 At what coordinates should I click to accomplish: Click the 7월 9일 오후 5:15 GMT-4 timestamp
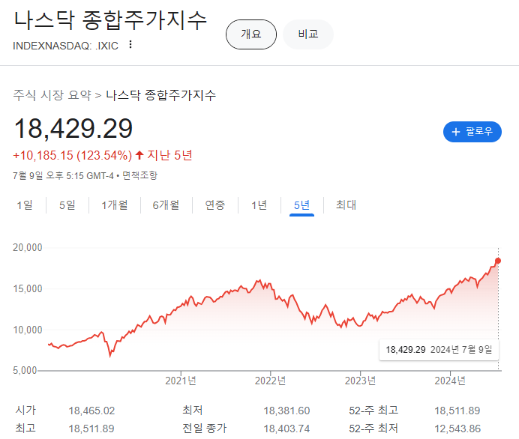tap(63, 175)
